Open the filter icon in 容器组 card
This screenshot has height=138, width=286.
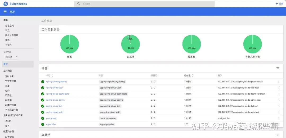pyautogui.click(x=278, y=135)
